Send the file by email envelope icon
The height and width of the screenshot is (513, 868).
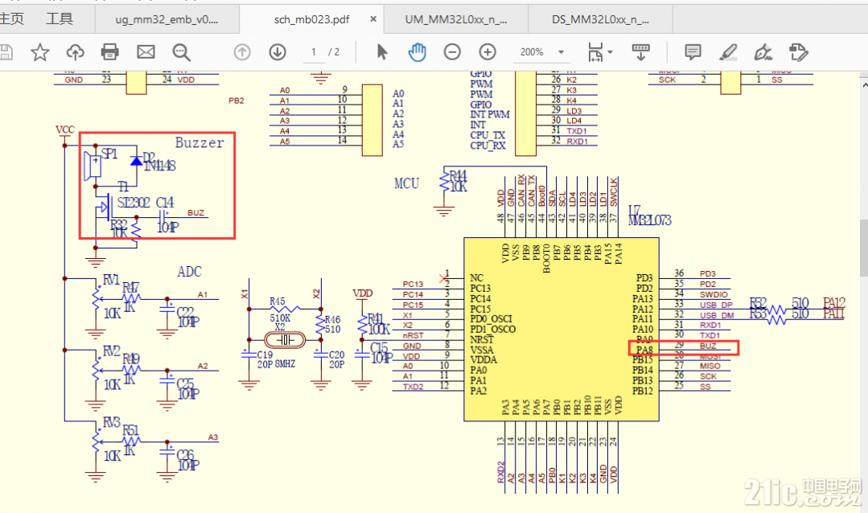146,52
